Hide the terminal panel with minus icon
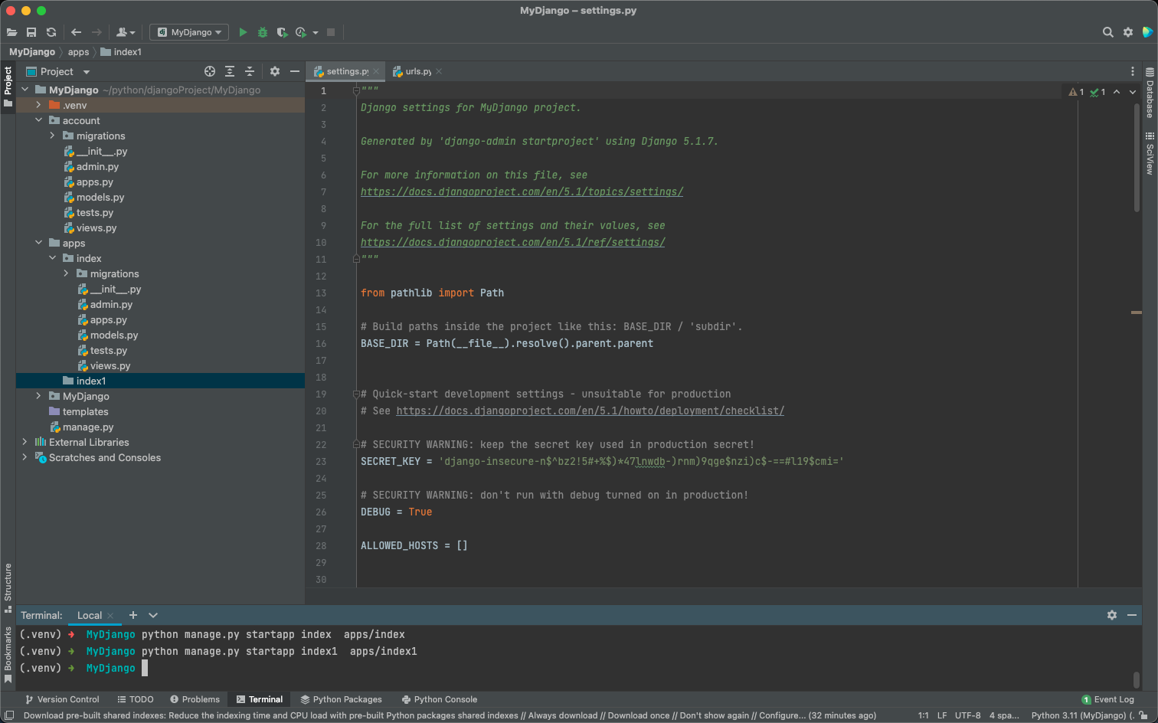 1132,615
